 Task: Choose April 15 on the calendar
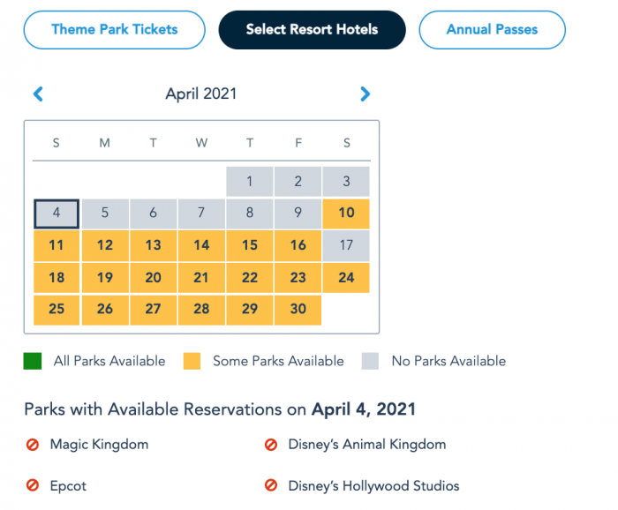coord(250,245)
